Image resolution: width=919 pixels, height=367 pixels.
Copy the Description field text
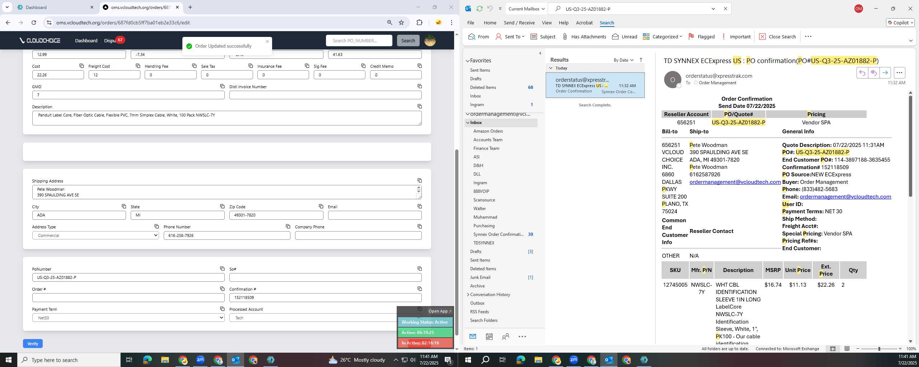coord(420,106)
